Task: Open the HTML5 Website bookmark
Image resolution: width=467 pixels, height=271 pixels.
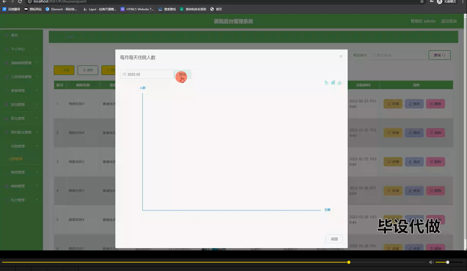Action: 137,9
